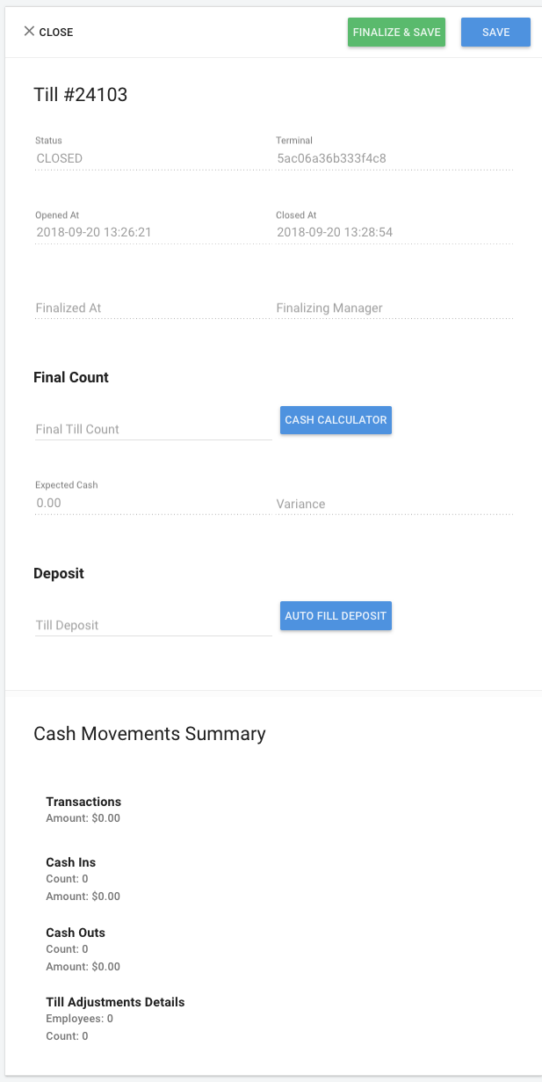The width and height of the screenshot is (542, 1082).
Task: Open the Cash Calculator
Action: tap(336, 420)
